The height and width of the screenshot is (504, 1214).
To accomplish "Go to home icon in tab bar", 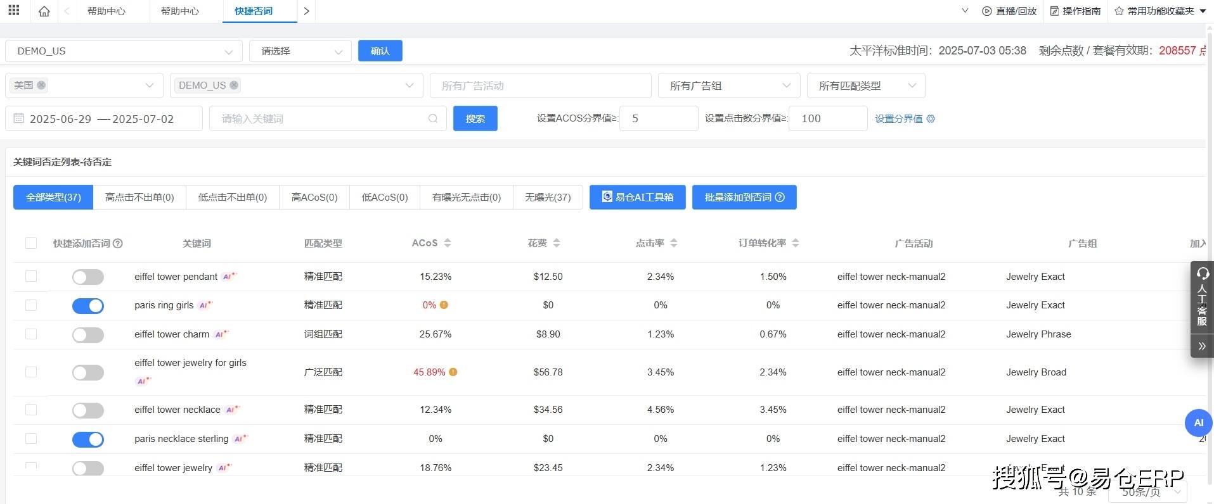I will 44,11.
